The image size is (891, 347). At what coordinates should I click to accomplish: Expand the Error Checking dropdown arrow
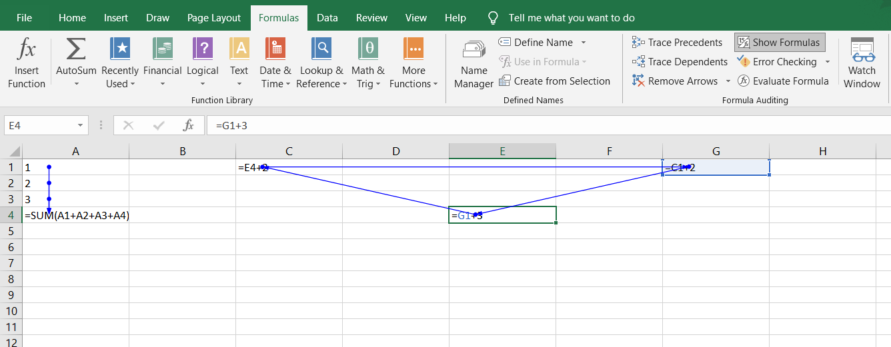point(828,62)
